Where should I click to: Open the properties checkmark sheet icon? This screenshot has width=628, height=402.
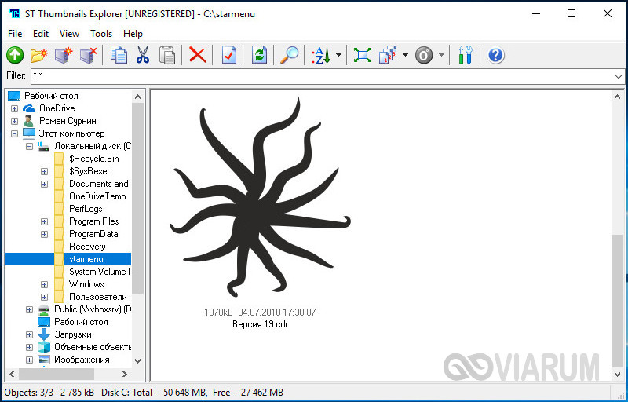point(228,55)
